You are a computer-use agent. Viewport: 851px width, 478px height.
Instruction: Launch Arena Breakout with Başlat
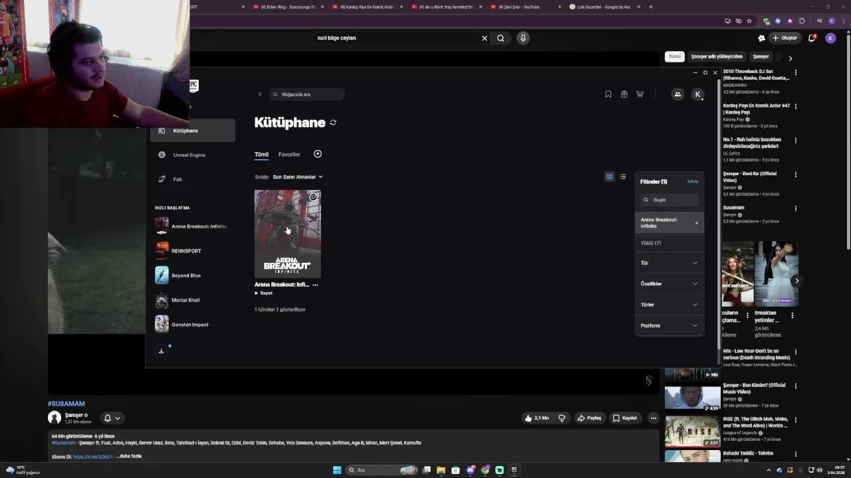tap(264, 293)
